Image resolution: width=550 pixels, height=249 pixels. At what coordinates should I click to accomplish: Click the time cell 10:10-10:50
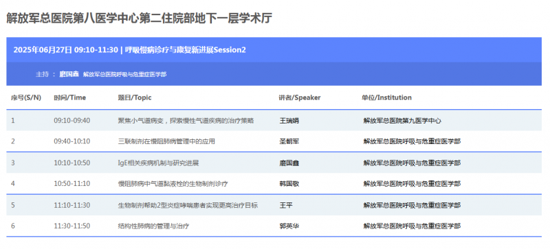(x=72, y=163)
